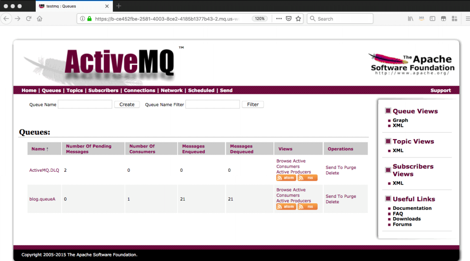Toggle the sidebar view icon
Viewport: 470px width, 261px height.
click(432, 18)
